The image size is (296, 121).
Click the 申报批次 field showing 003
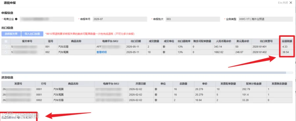[193, 19]
